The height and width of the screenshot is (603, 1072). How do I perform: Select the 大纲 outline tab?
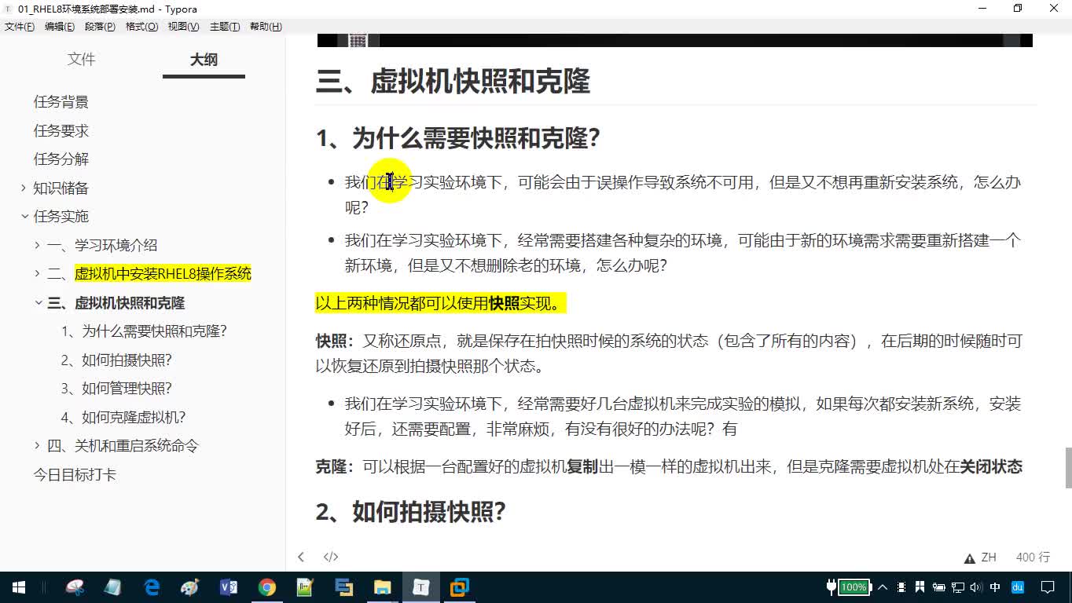(204, 60)
